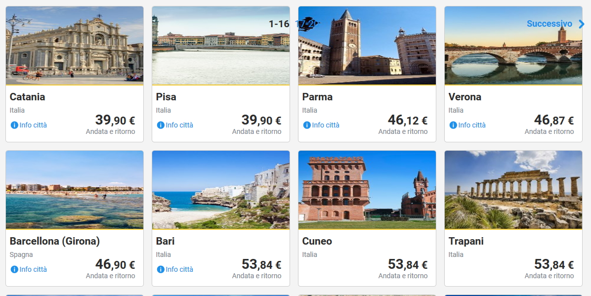
Task: Click the info icon on the Verona card
Action: point(453,125)
